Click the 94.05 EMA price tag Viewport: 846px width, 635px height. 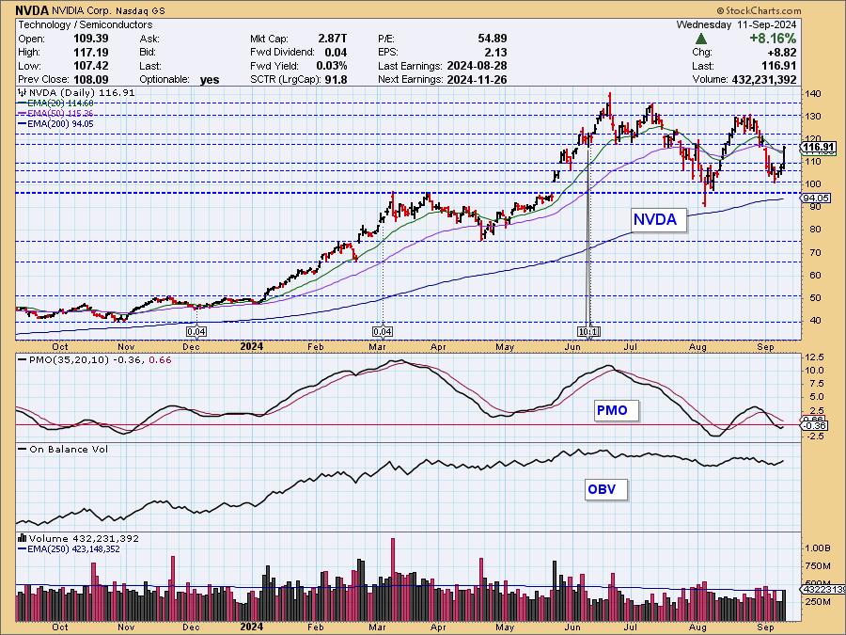[816, 198]
